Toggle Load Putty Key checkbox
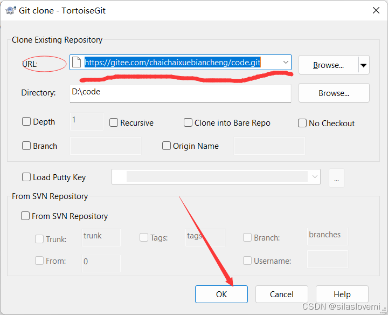Screen dimensions: 388x315 click(x=26, y=177)
